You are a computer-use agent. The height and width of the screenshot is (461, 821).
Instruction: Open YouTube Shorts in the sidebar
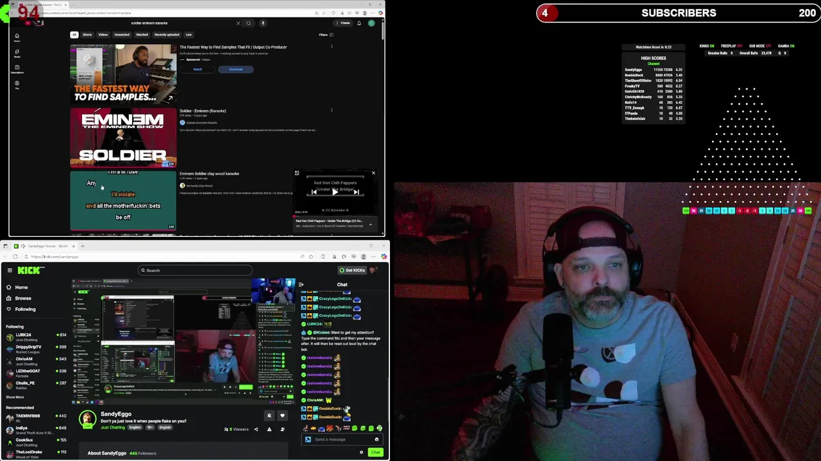click(x=17, y=53)
